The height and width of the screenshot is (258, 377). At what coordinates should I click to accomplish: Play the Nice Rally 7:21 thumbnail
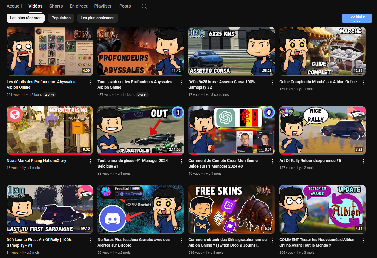click(322, 130)
